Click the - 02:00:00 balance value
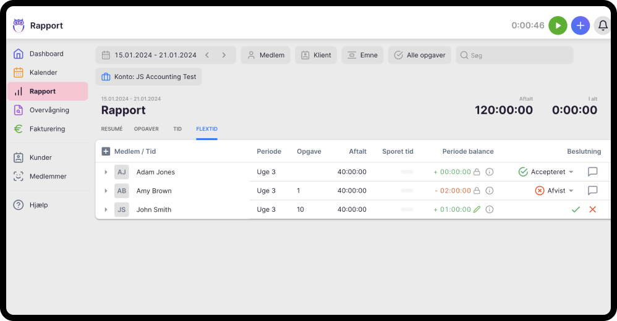Screen dimensions: 617x321 tap(453, 191)
